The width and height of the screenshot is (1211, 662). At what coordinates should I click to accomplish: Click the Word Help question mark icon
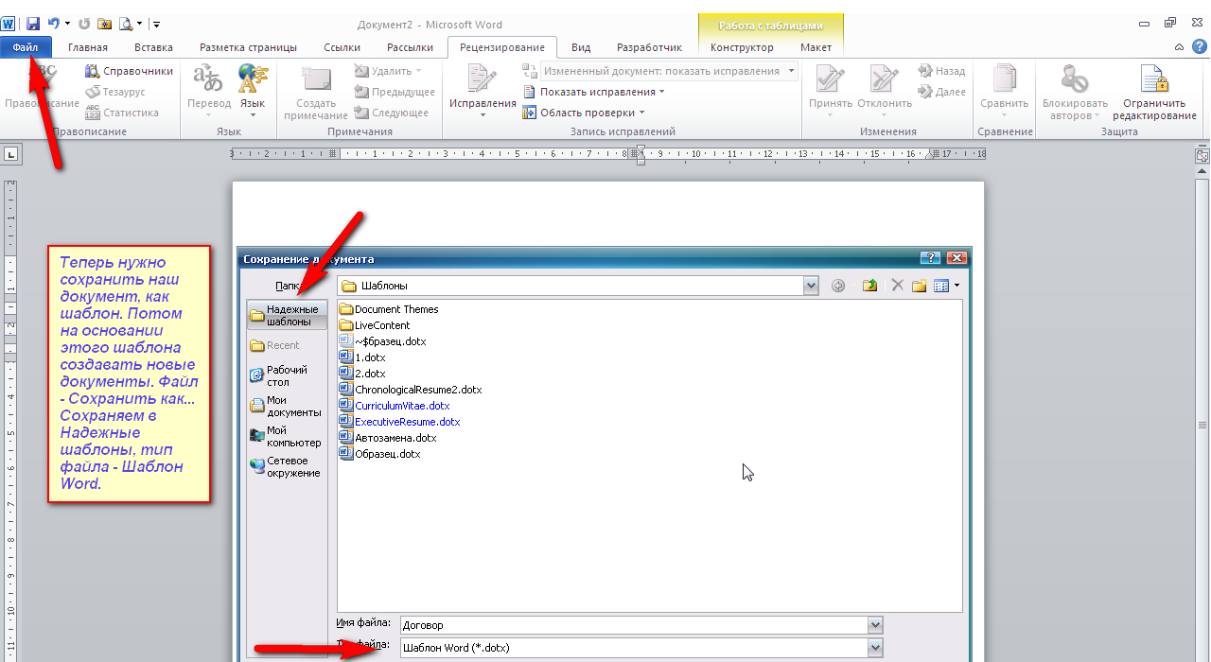point(1198,46)
